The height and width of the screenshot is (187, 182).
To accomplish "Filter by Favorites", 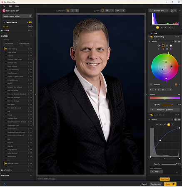I will [9, 43].
